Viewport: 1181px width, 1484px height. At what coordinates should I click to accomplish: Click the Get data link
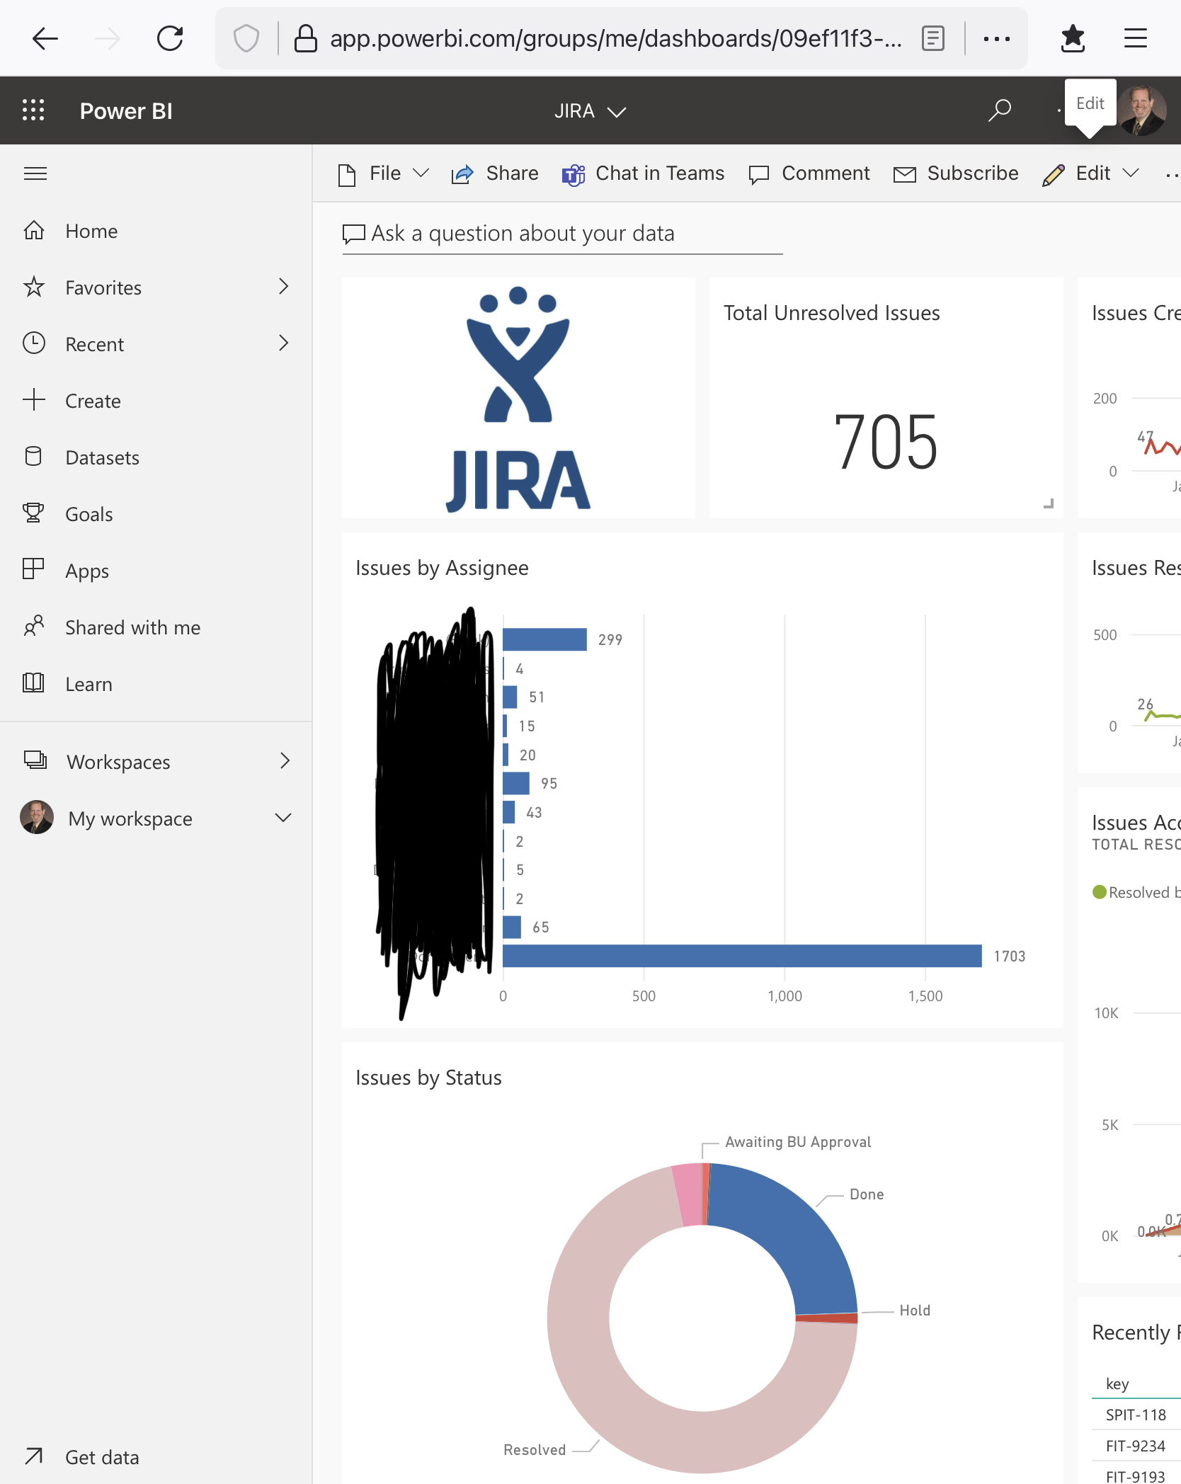point(101,1457)
